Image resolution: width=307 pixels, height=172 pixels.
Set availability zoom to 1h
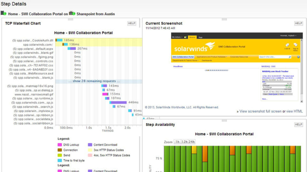pos(177,142)
